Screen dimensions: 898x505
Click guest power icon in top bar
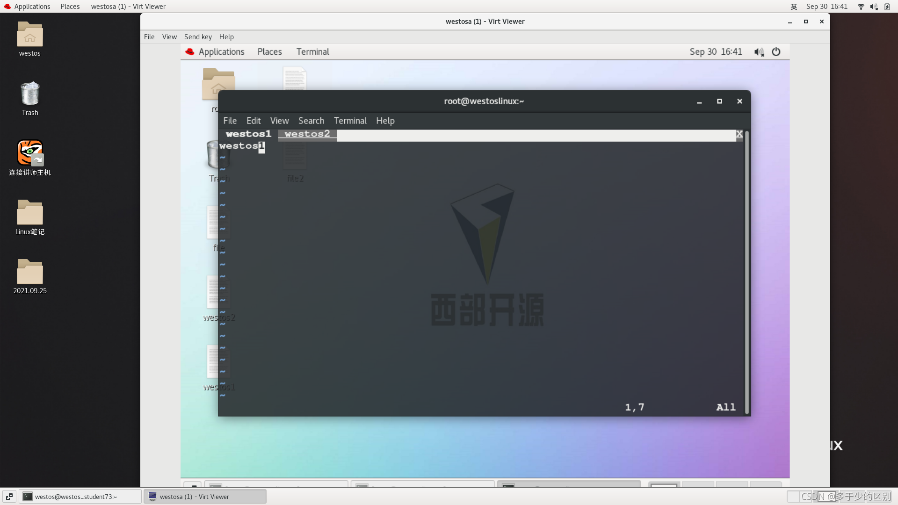click(776, 52)
